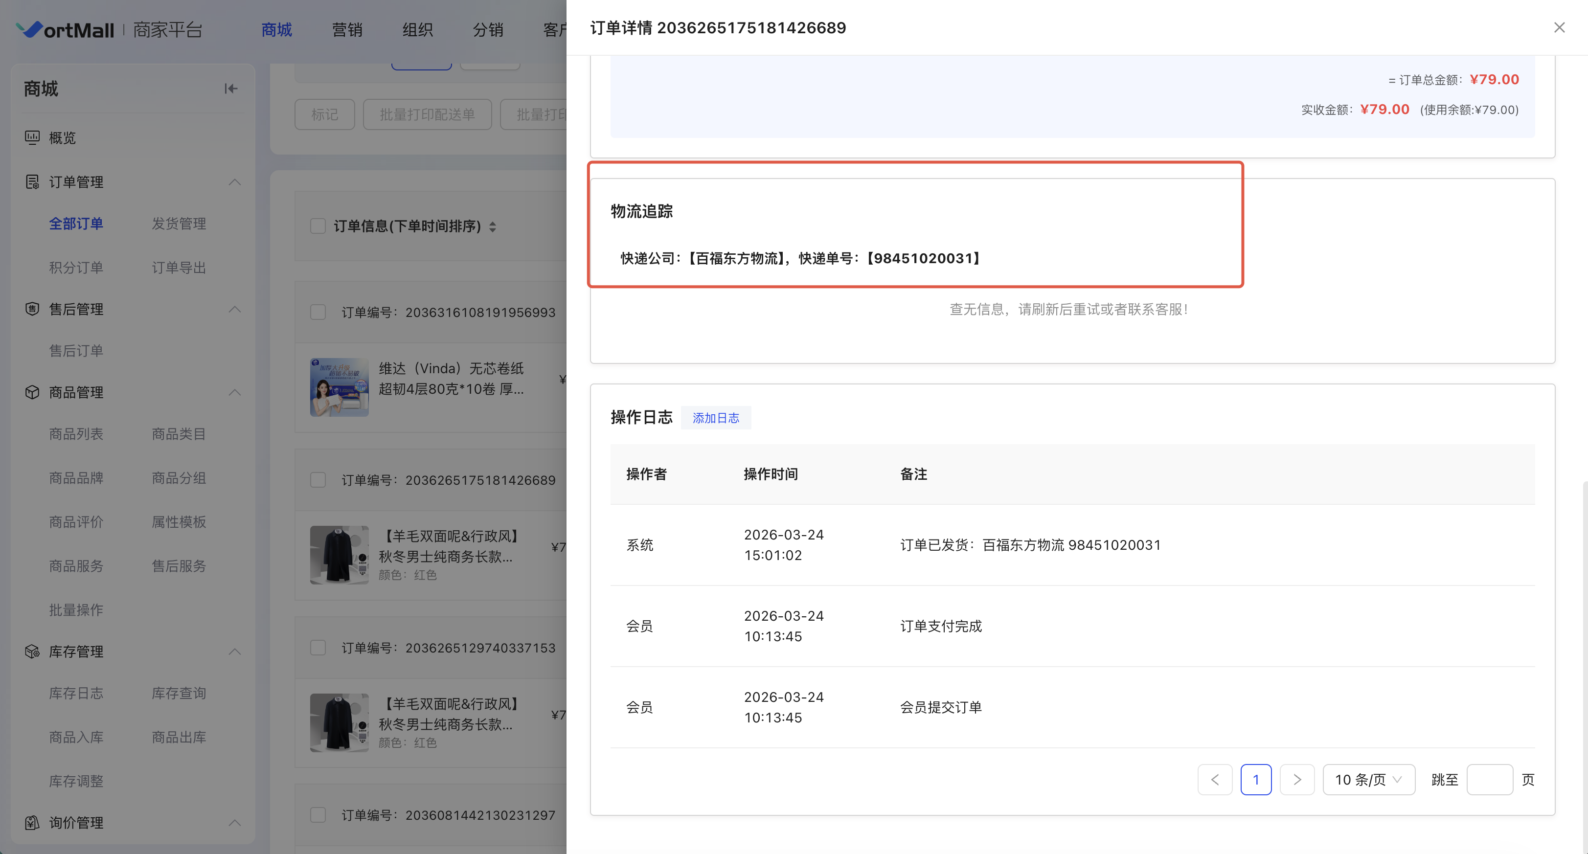Click the 订单管理 order icon in sidebar
Screen dimensions: 1588x854
[32, 182]
